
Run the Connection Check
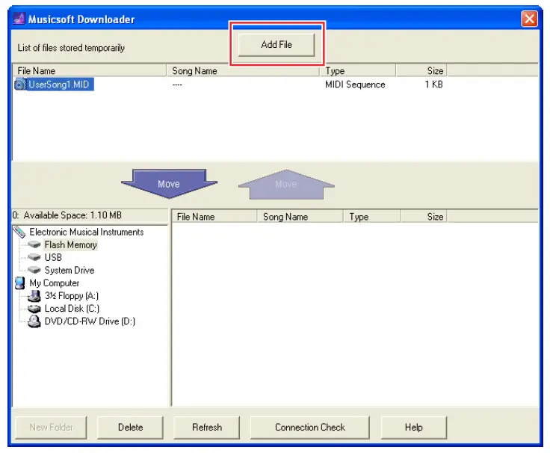(310, 428)
